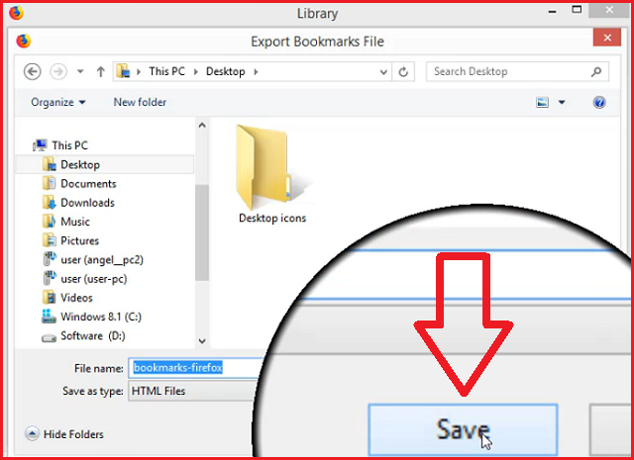The height and width of the screenshot is (460, 634).
Task: Create a New folder
Action: tap(140, 102)
